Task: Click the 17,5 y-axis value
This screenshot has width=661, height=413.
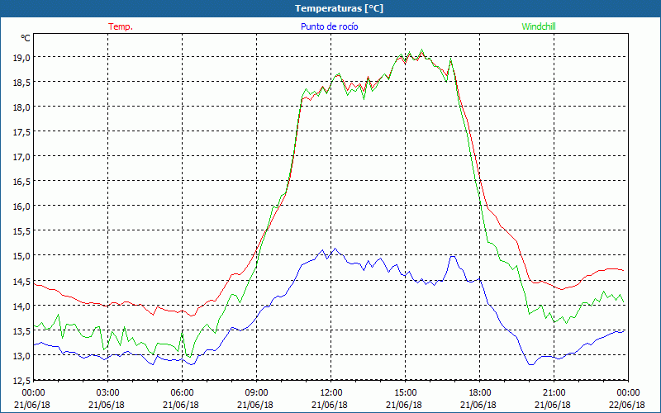Action: [21, 132]
